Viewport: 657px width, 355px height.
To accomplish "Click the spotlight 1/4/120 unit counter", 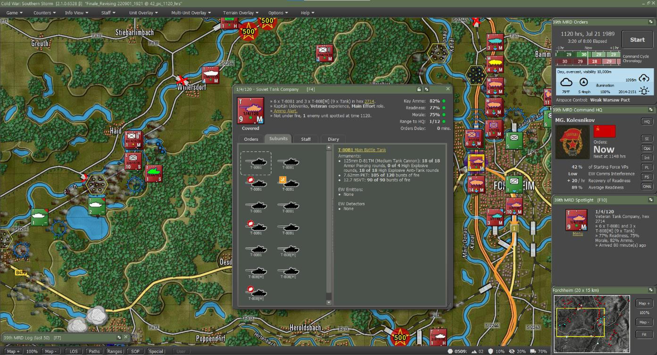I will [577, 220].
